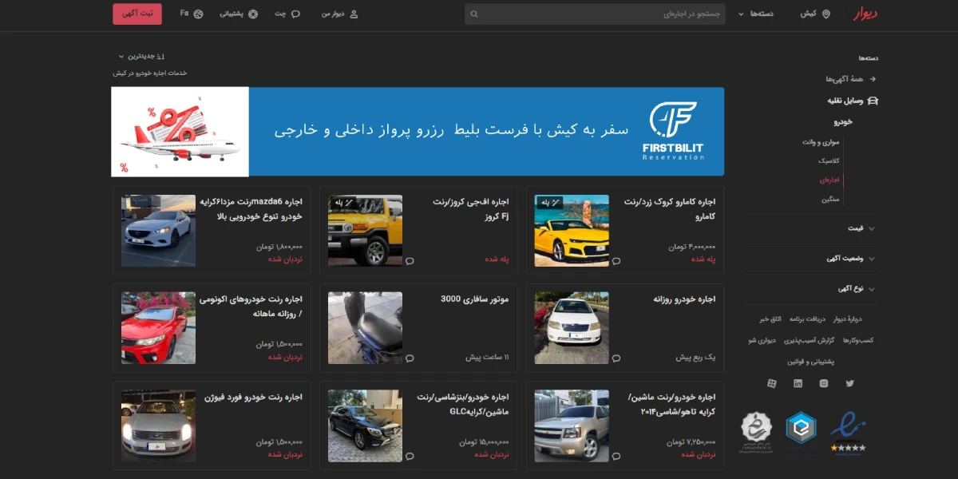
Task: Open My Divar with the person icon
Action: coord(354,14)
